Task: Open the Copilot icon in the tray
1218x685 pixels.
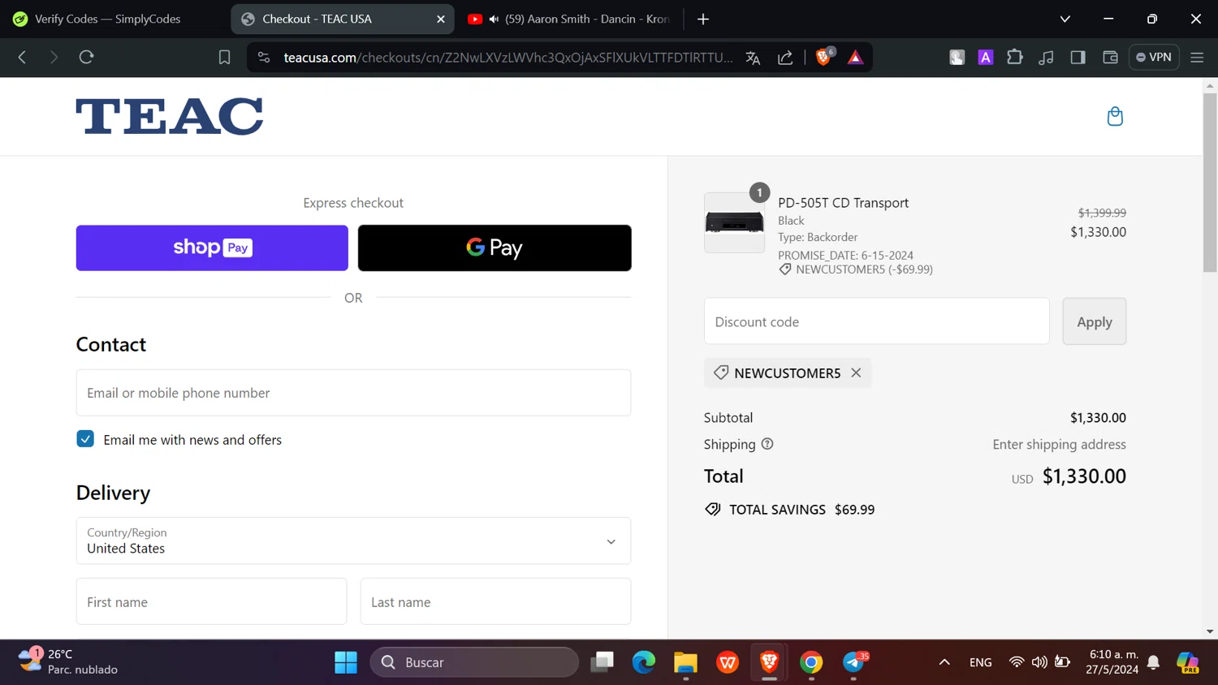Action: 1187,662
